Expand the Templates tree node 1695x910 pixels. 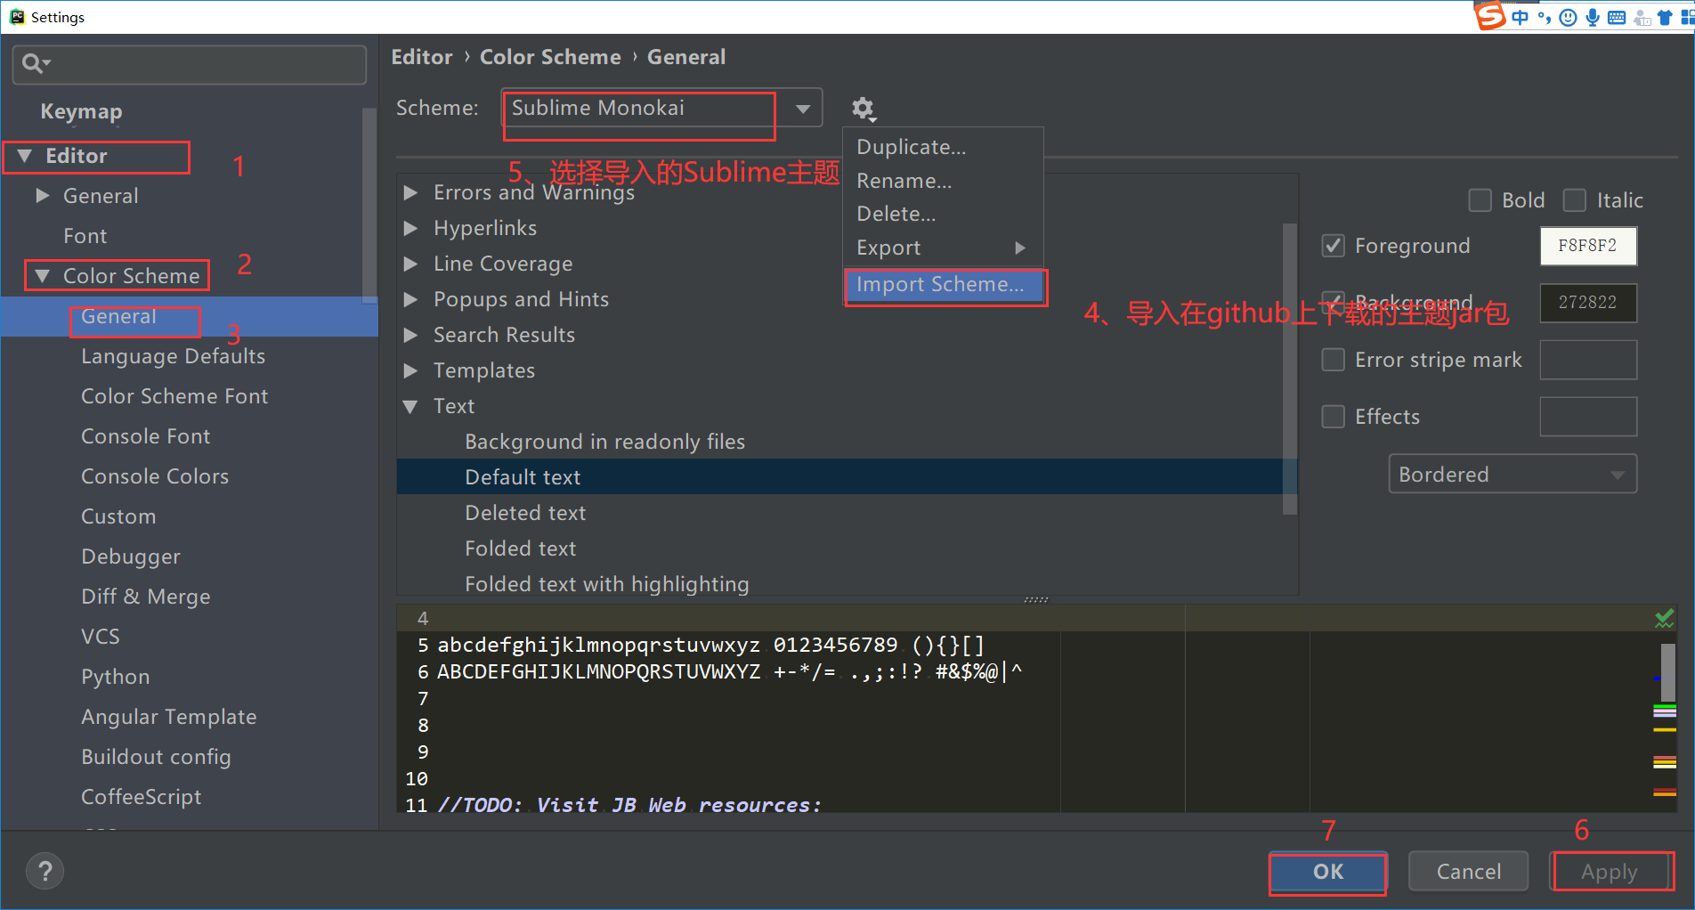pyautogui.click(x=410, y=370)
